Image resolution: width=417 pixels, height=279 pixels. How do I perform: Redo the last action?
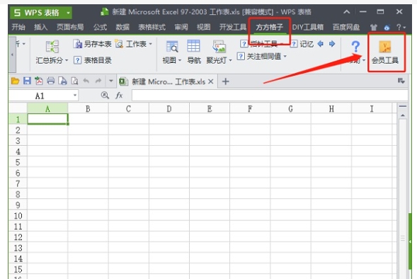point(98,81)
